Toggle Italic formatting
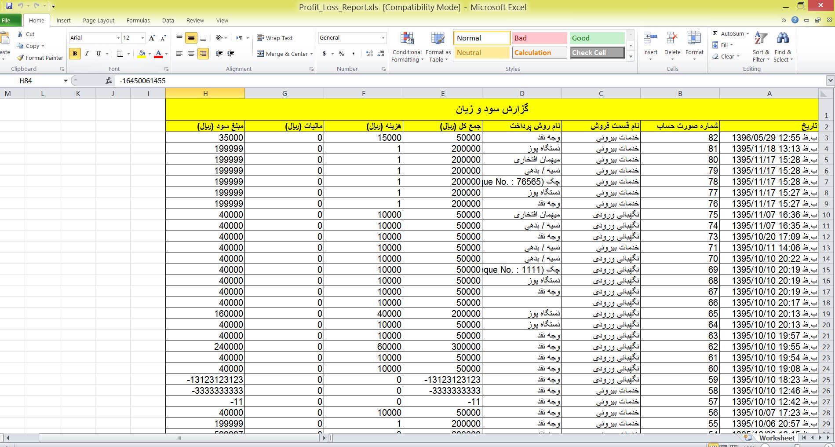Image resolution: width=835 pixels, height=447 pixels. (x=87, y=54)
